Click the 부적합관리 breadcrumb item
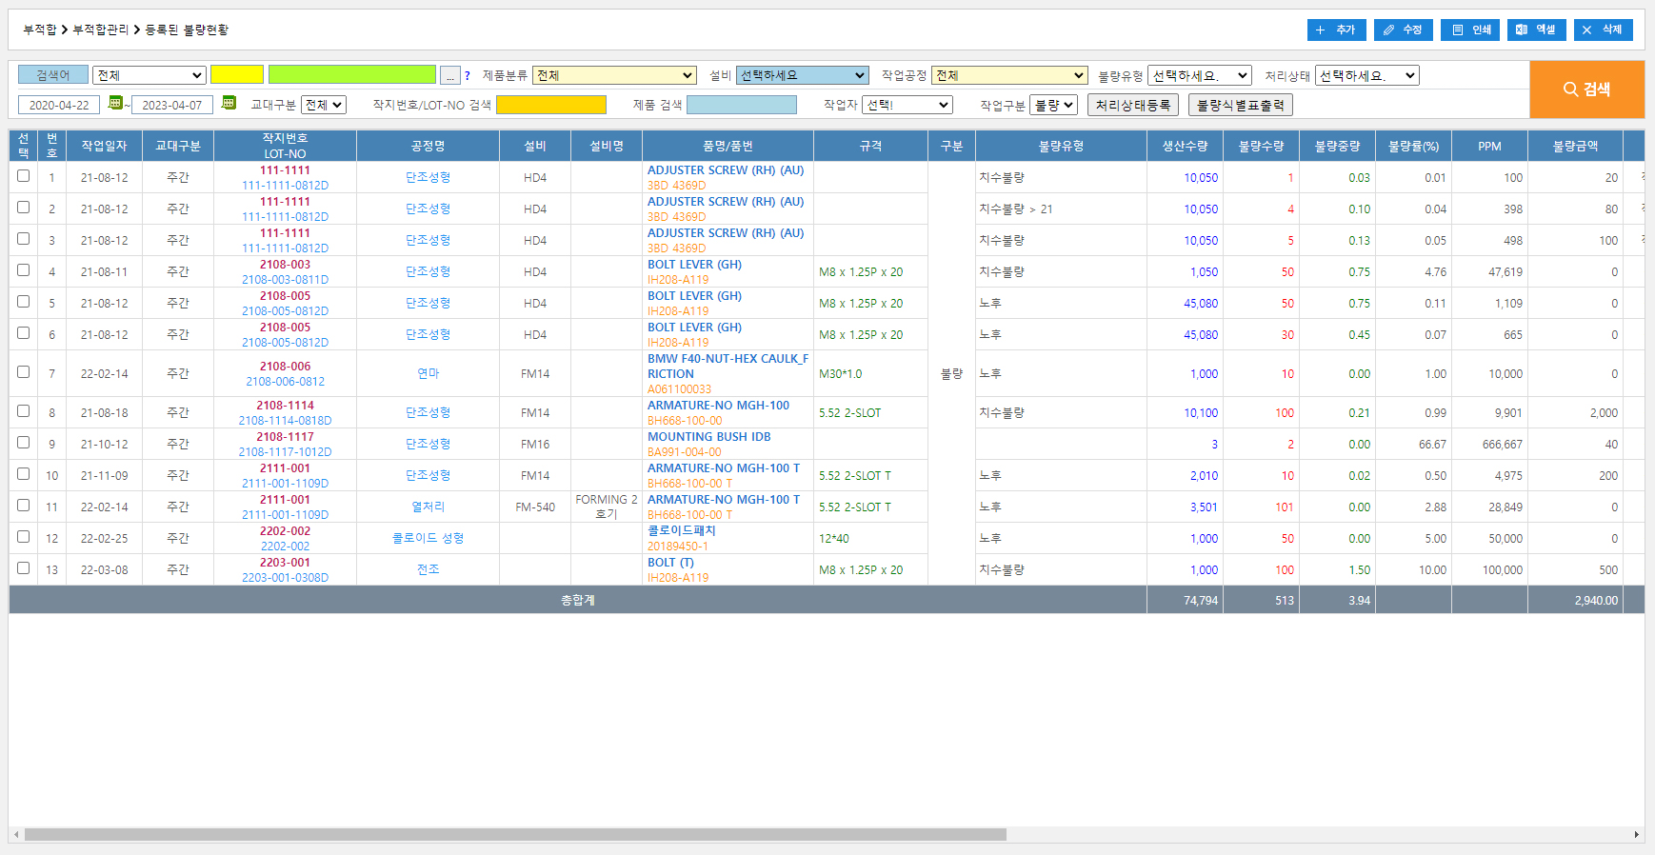The image size is (1655, 855). coord(100,30)
